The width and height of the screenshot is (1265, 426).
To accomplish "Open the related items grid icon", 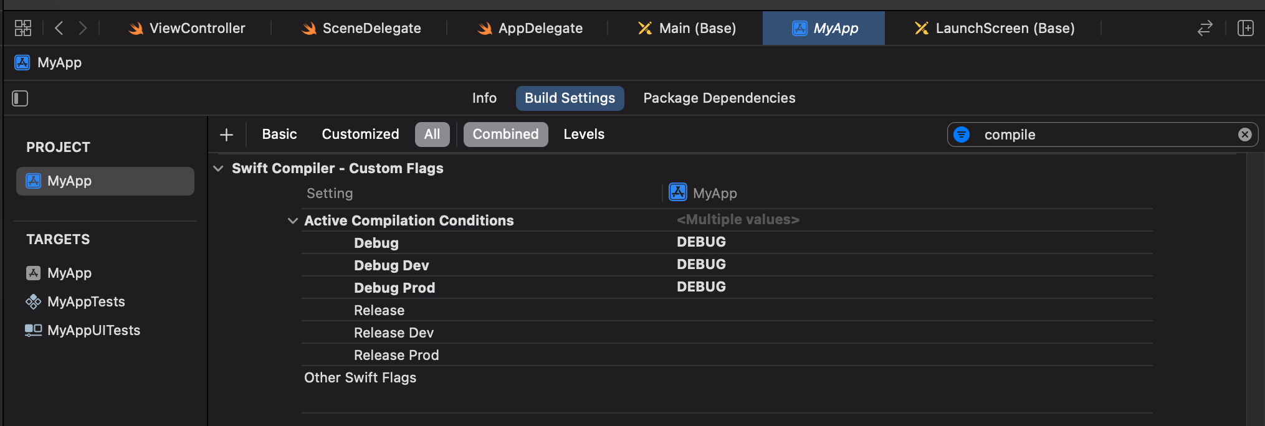I will point(23,28).
